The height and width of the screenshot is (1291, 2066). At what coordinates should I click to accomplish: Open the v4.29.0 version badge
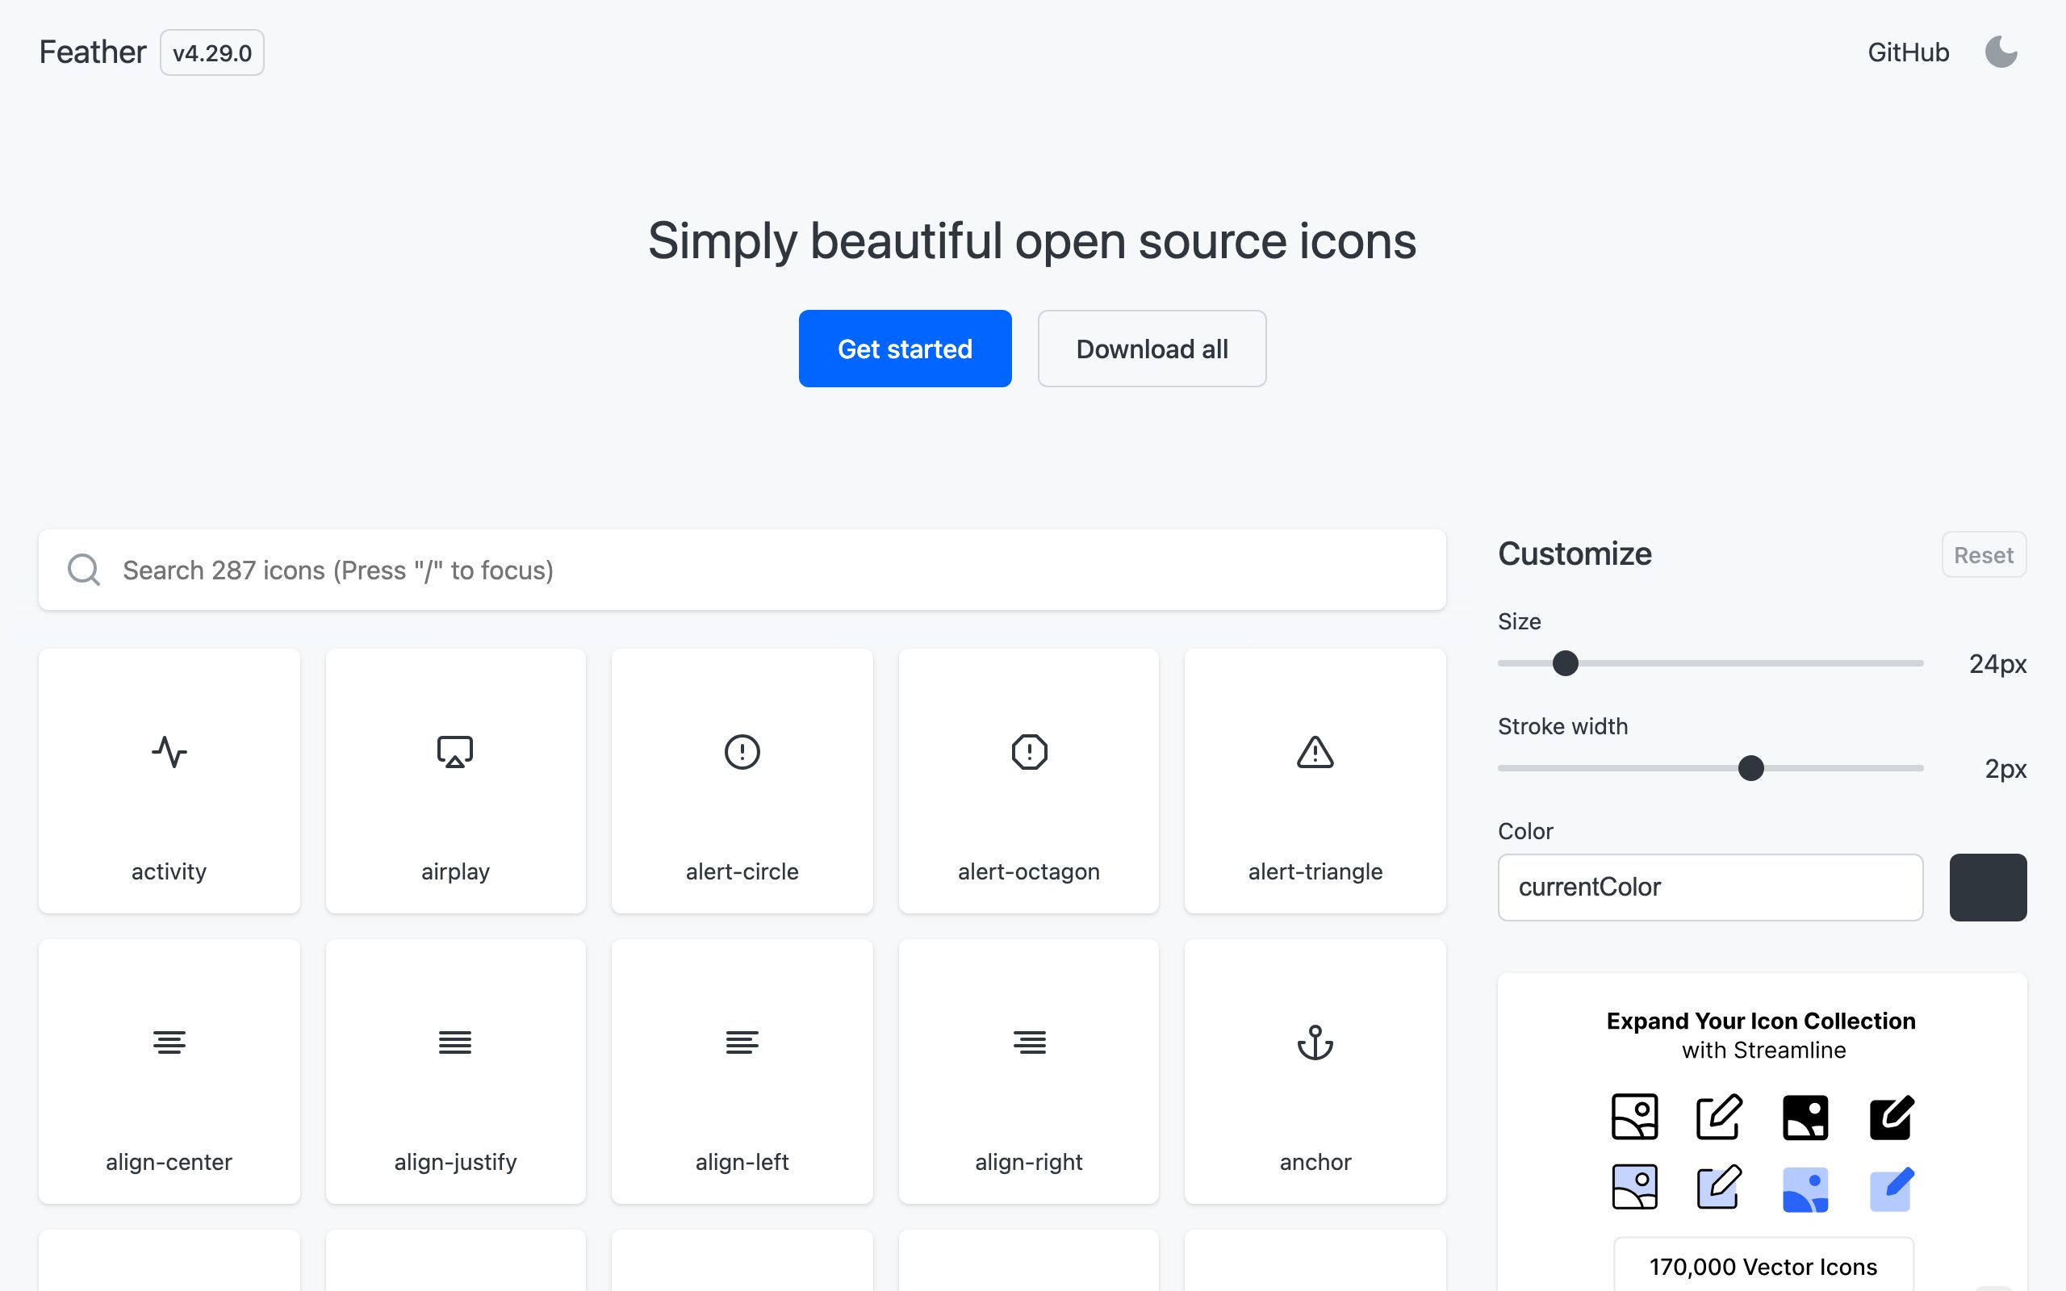point(211,53)
